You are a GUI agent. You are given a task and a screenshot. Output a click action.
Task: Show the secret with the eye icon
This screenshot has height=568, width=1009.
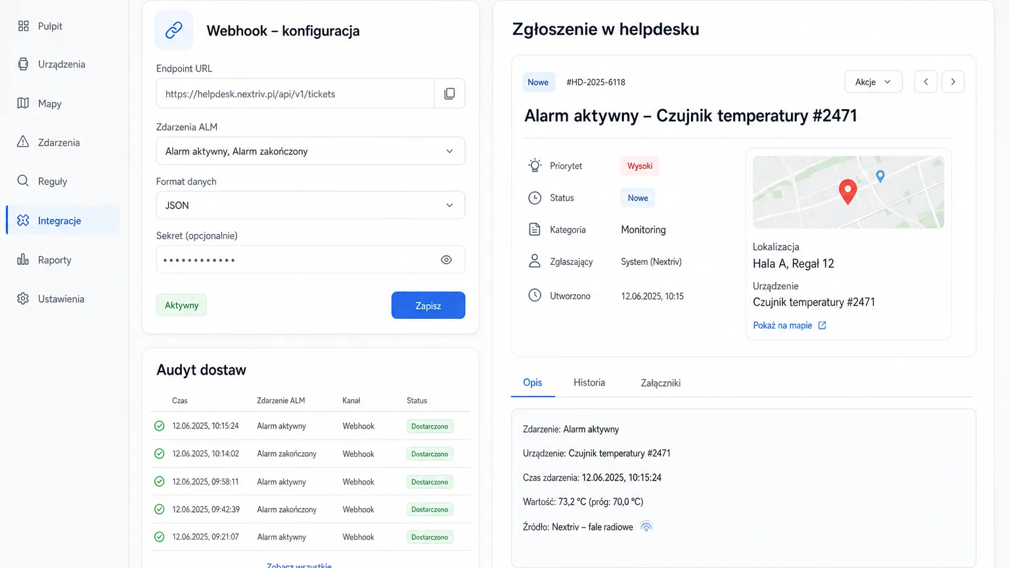(x=446, y=260)
